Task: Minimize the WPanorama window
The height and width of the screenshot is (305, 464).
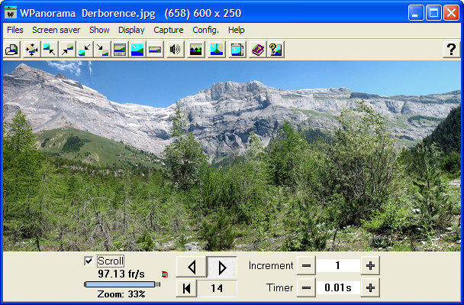Action: tap(416, 13)
